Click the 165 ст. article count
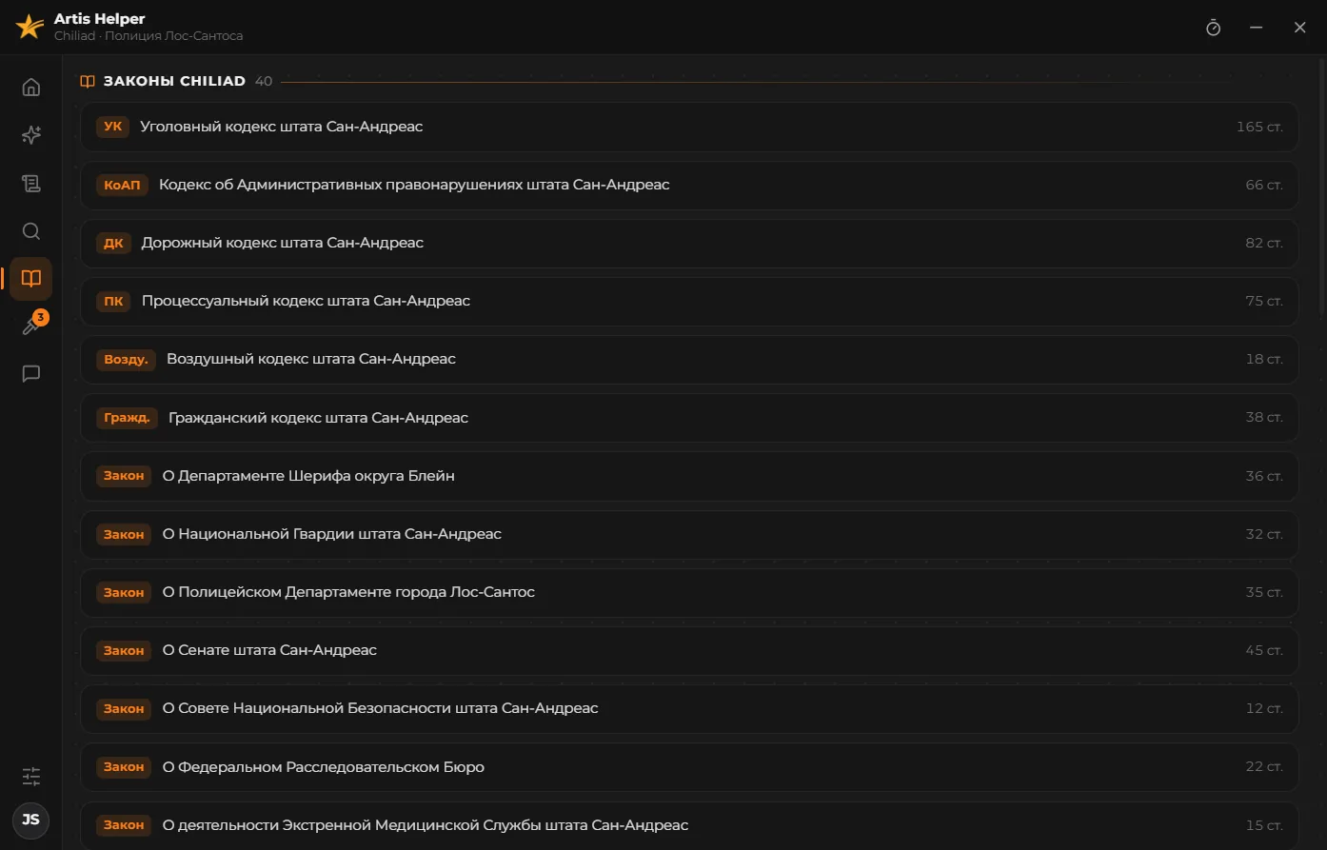Image resolution: width=1327 pixels, height=850 pixels. pyautogui.click(x=1259, y=127)
